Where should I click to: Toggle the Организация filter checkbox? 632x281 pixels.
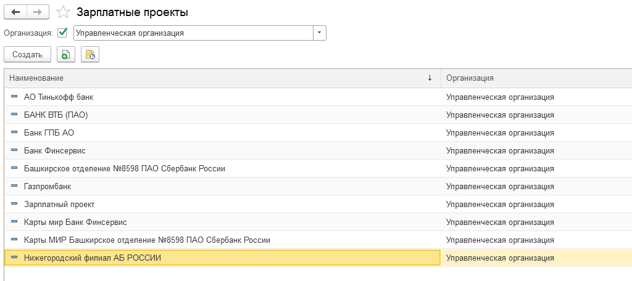62,33
